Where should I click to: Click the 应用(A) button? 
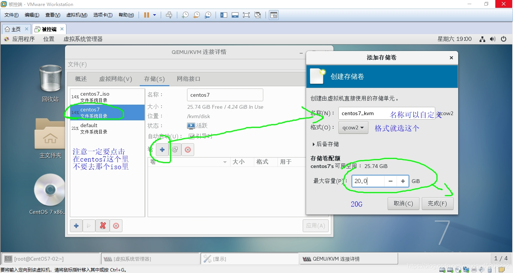[315, 226]
